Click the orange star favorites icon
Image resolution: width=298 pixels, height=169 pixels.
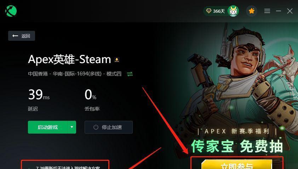(x=251, y=11)
